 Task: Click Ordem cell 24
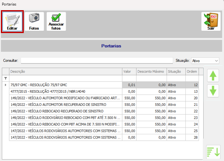pyautogui.click(x=192, y=124)
